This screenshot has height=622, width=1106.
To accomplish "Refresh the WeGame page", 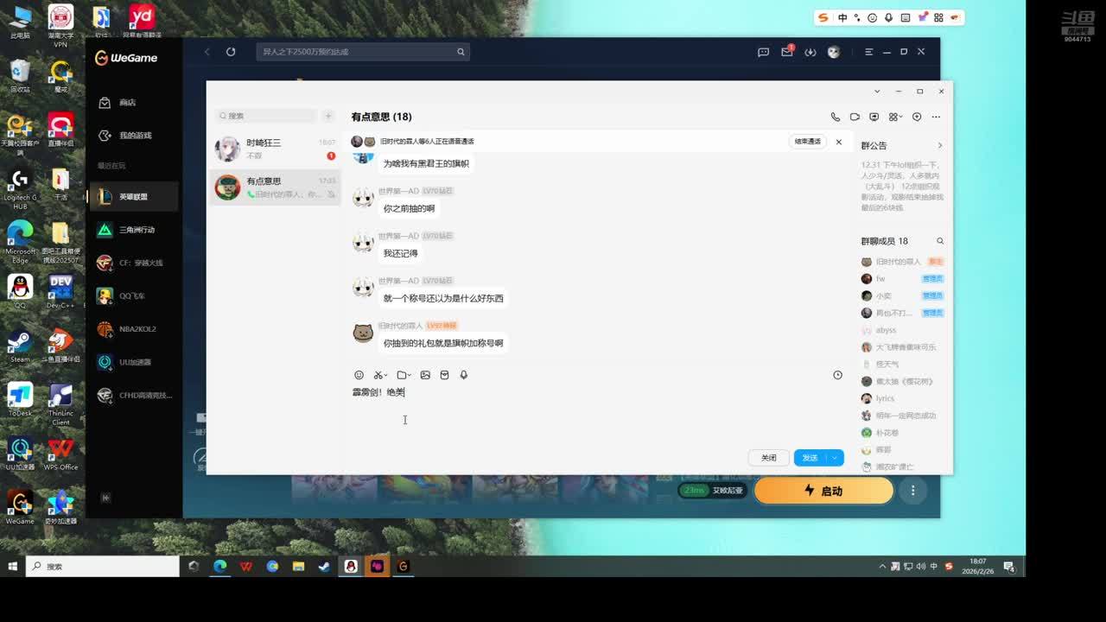I will click(231, 52).
